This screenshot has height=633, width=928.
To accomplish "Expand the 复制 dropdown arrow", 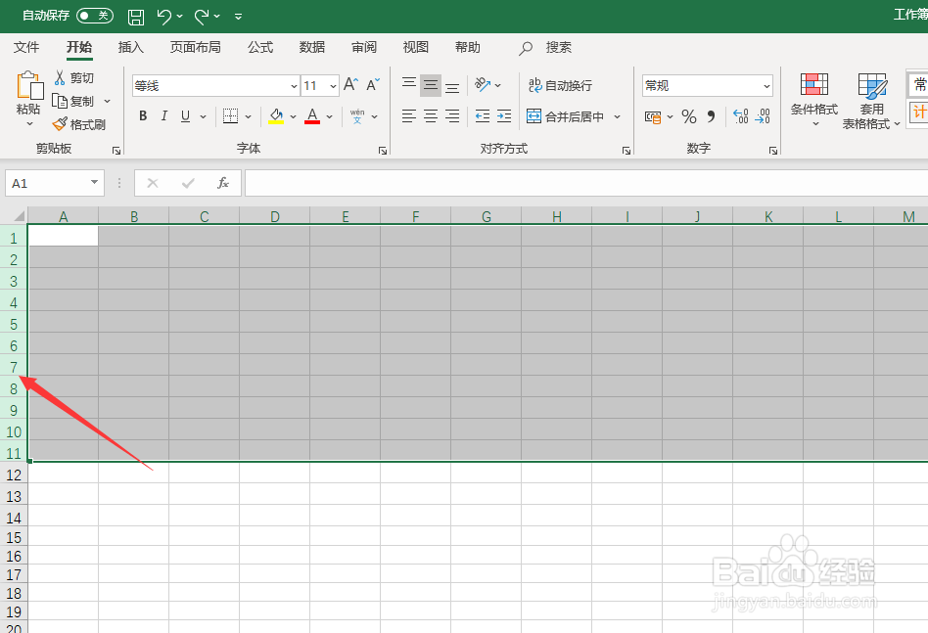I will 107,101.
